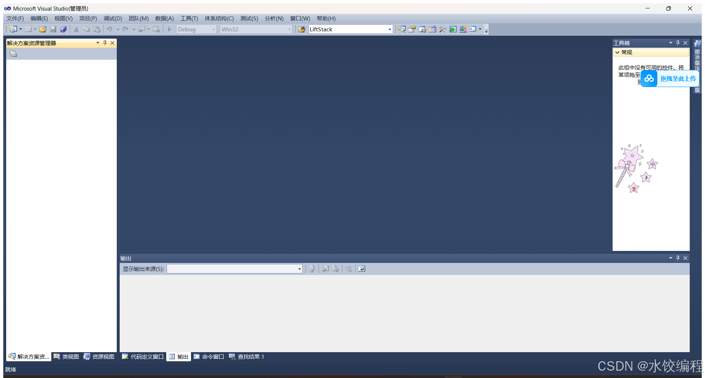This screenshot has height=378, width=705.
Task: Click the Command Window toolbar icon
Action: coord(473,29)
